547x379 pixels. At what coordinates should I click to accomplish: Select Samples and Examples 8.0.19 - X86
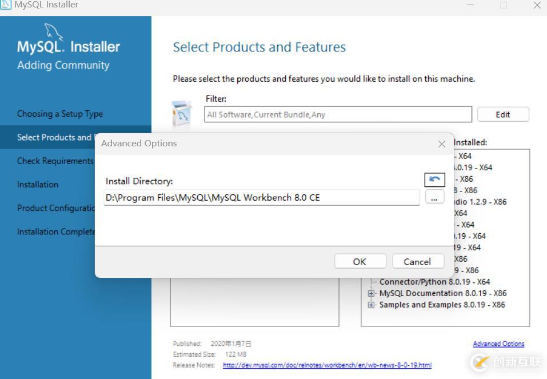pos(442,305)
